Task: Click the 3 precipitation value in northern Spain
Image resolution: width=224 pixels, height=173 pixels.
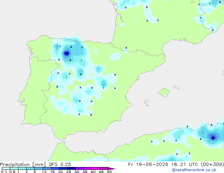Action: (71, 47)
